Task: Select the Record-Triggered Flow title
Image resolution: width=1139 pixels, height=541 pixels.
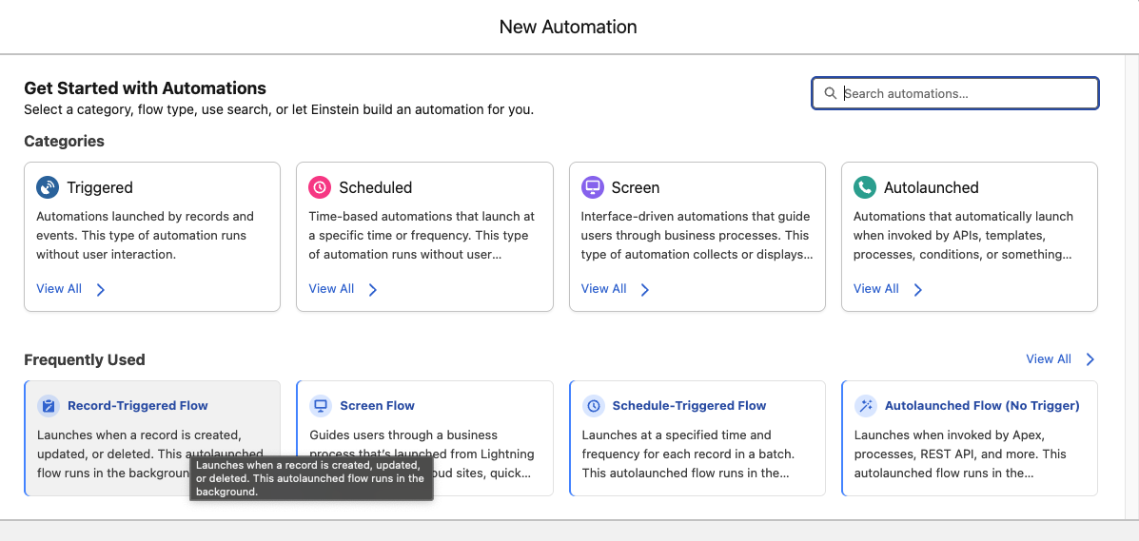Action: pyautogui.click(x=138, y=406)
